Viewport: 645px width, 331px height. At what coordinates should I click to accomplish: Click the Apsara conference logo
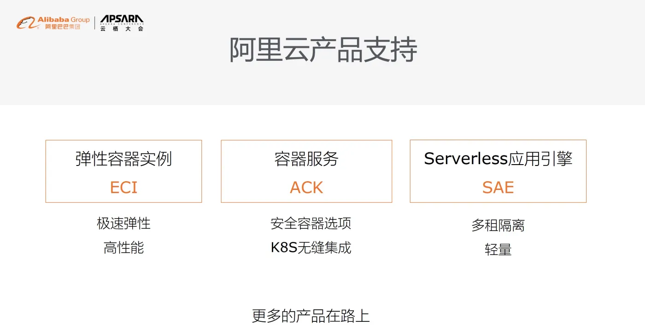pyautogui.click(x=122, y=23)
